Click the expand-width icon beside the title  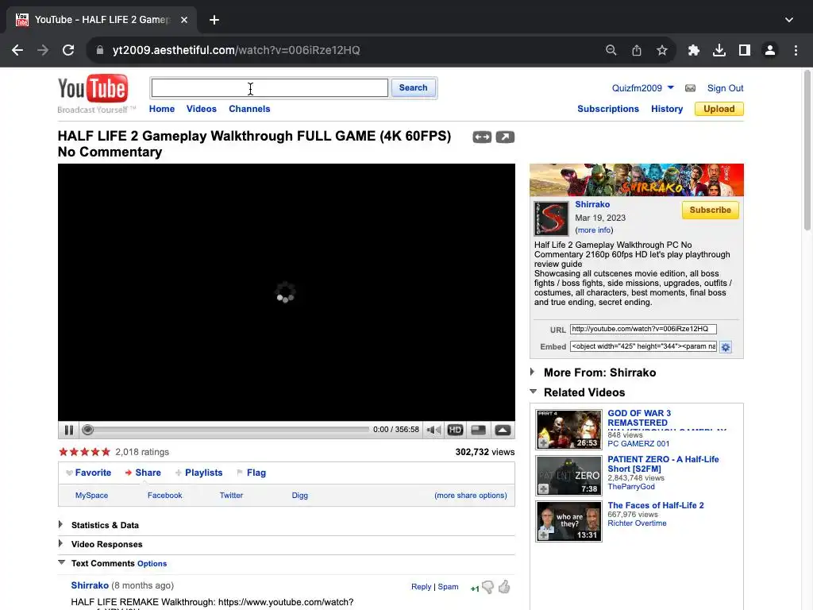coord(482,137)
